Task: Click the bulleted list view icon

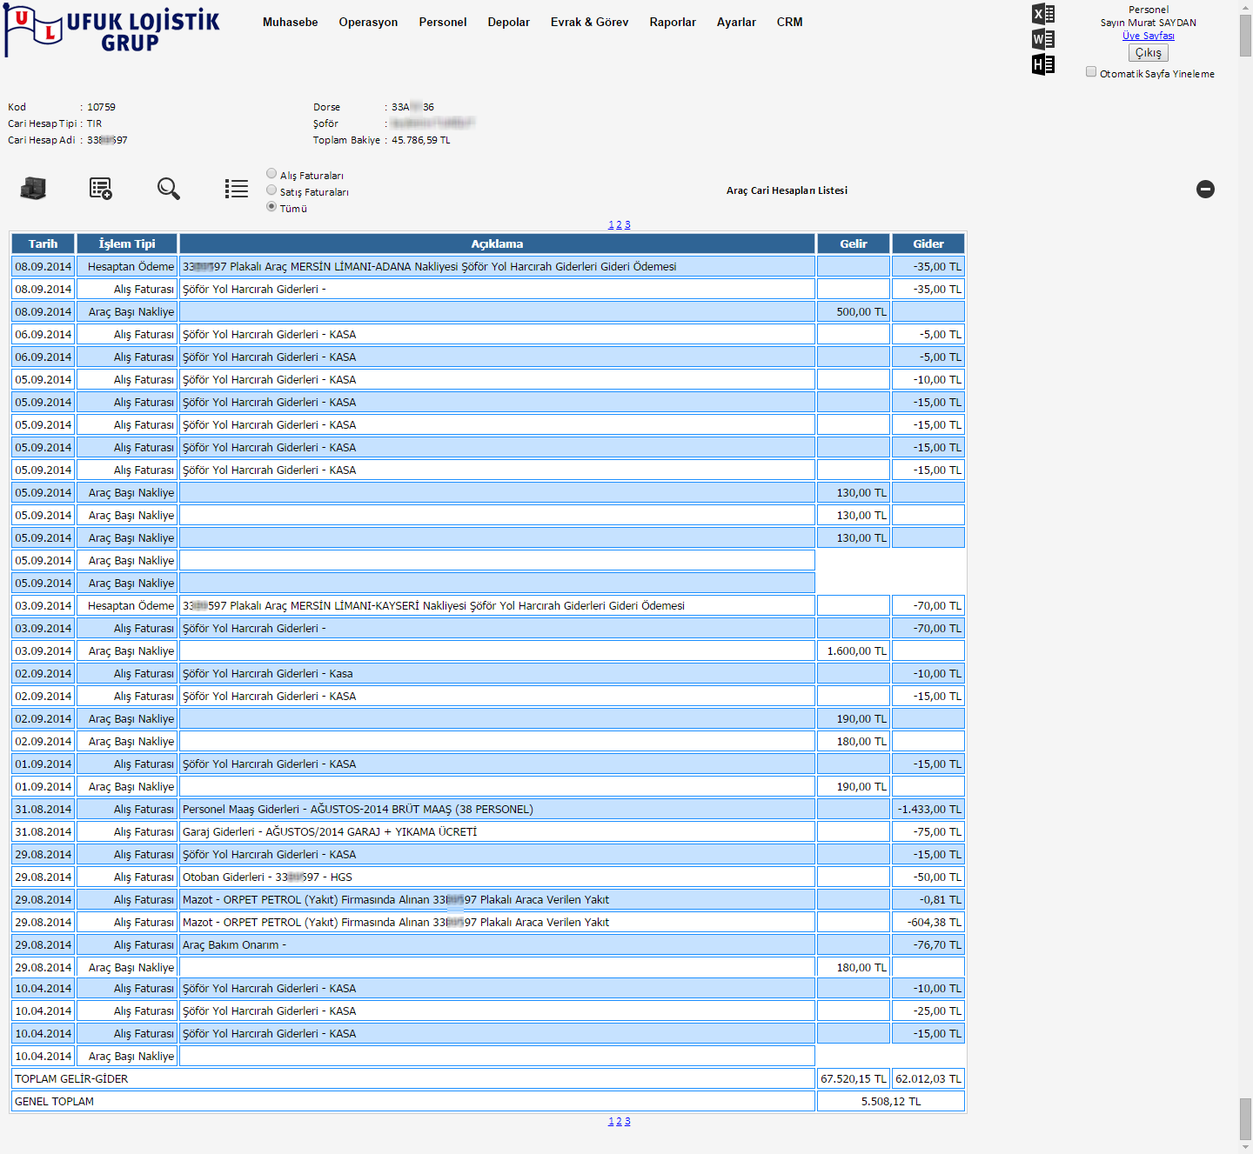Action: point(237,189)
